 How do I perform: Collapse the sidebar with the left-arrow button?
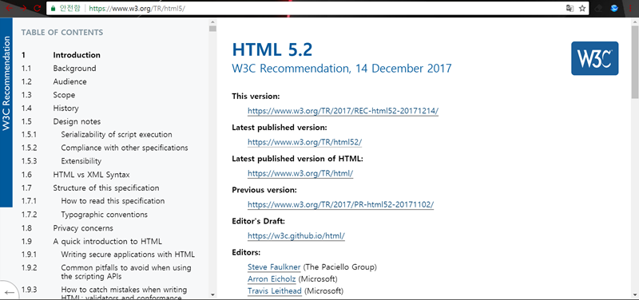(9, 292)
